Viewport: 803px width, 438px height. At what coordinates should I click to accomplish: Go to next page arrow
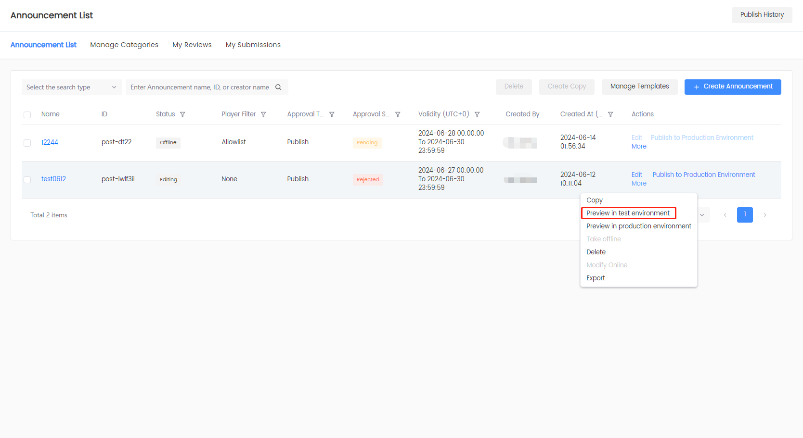tap(764, 215)
